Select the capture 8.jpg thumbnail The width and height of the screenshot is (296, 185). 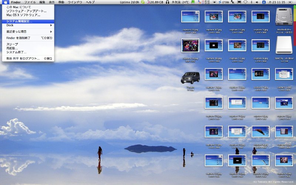(260, 103)
